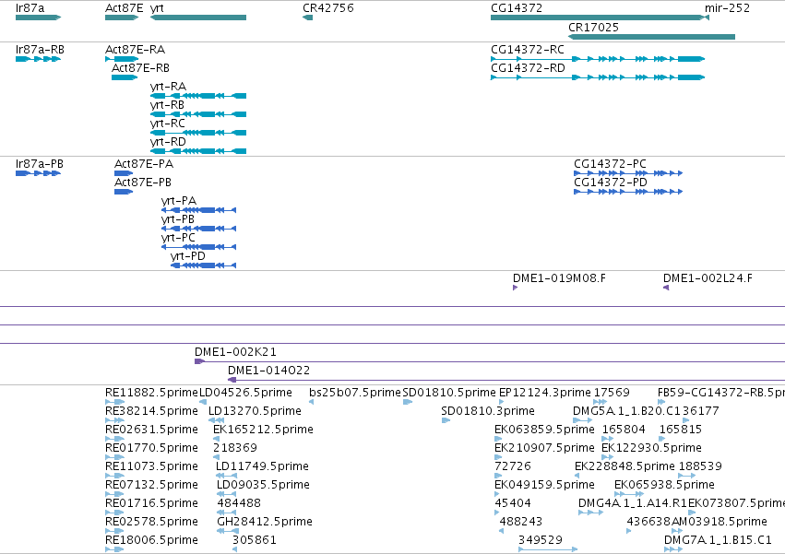Click the LD11749.5prime EST label
The width and height of the screenshot is (785, 554).
tap(262, 467)
